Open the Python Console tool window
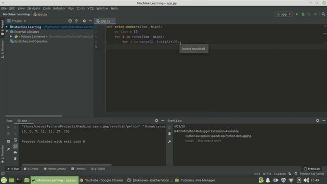327x184 pixels. (x=55, y=169)
